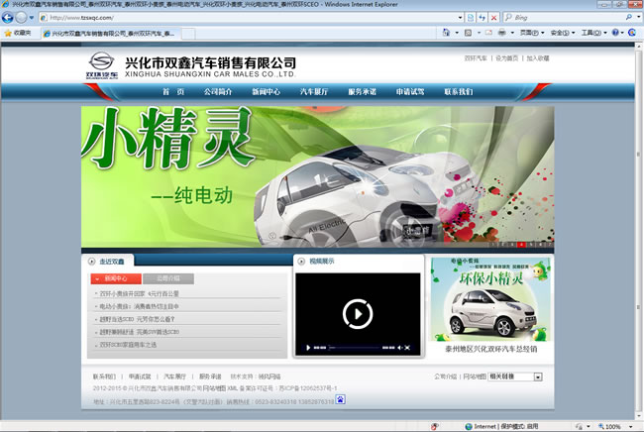Open the Favorites star button
Viewport: 644px width, 432px height.
(18, 33)
